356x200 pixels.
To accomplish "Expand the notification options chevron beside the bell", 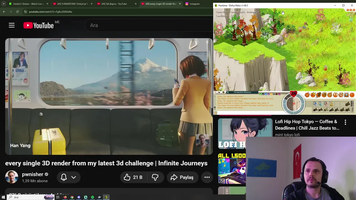I will tap(73, 177).
